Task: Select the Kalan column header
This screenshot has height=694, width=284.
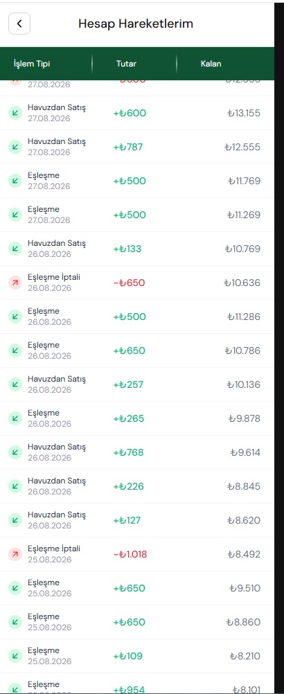Action: tap(211, 64)
